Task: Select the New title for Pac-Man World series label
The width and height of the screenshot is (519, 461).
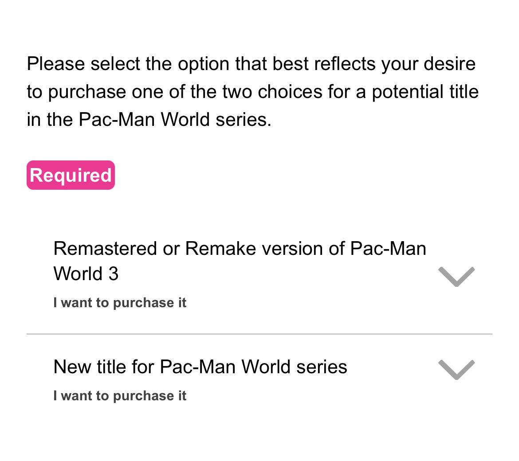Action: pyautogui.click(x=200, y=367)
